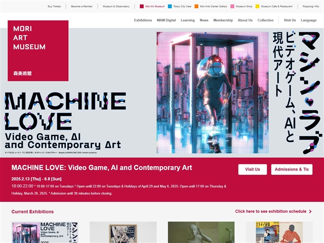Viewport: 324px width, 243px height.
Task: Click the blue square beside Tokyo City View
Action: point(170,7)
